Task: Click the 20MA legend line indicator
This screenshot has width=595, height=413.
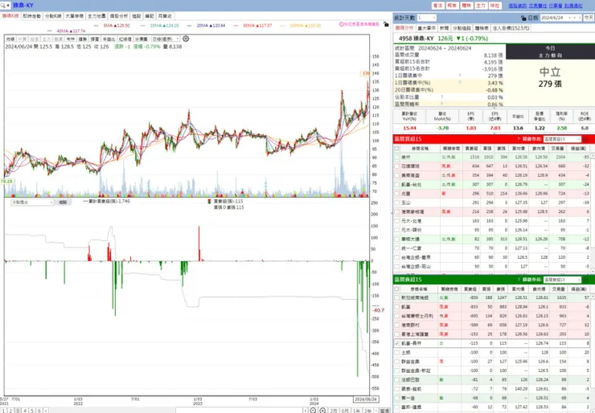Action: [x=189, y=26]
